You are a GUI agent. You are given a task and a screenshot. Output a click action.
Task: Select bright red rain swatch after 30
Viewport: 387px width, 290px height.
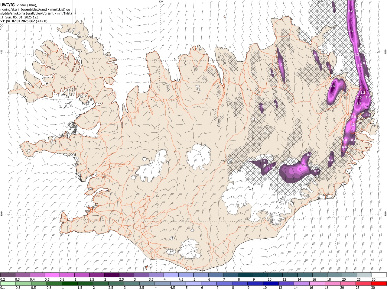click(x=379, y=284)
